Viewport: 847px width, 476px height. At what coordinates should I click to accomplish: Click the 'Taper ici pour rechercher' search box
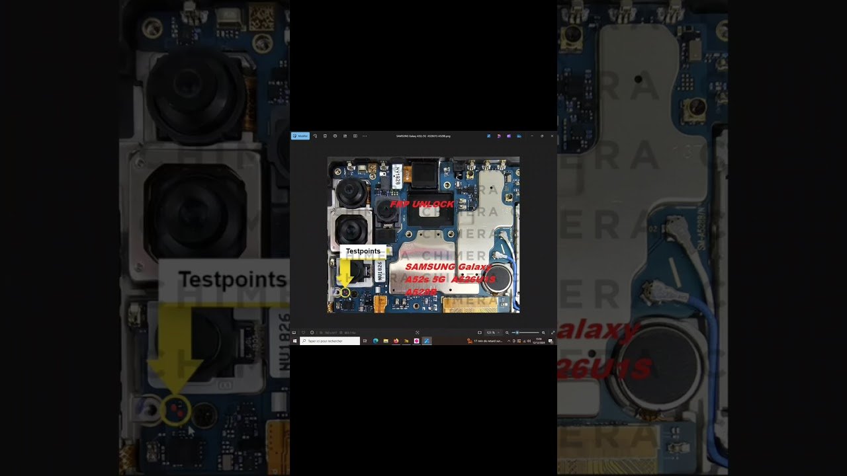330,341
